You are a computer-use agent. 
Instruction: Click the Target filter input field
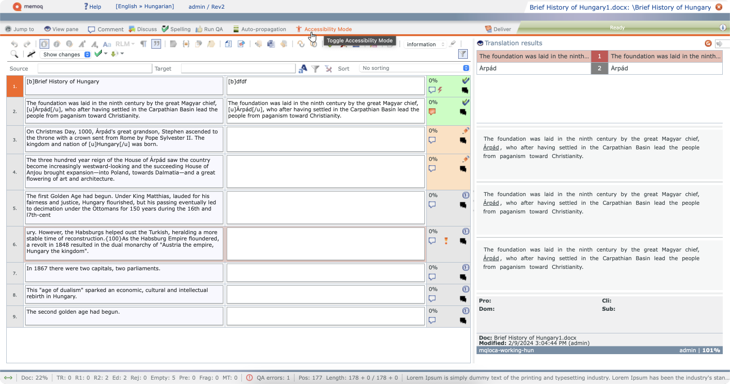238,68
